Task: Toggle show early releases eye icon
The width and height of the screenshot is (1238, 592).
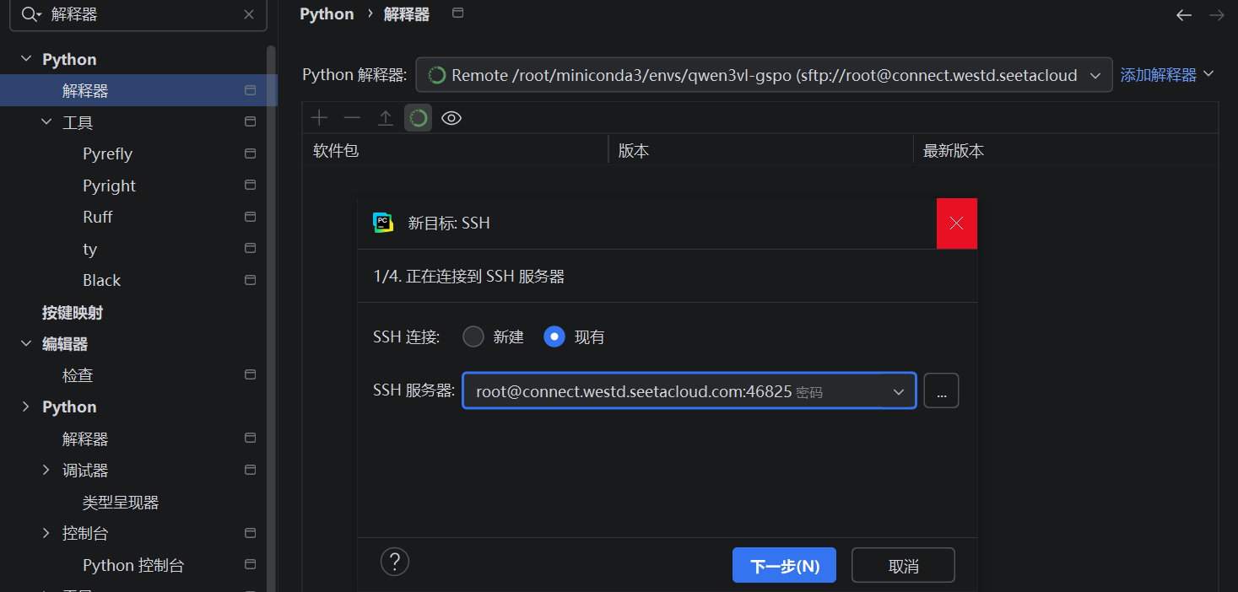Action: point(451,118)
